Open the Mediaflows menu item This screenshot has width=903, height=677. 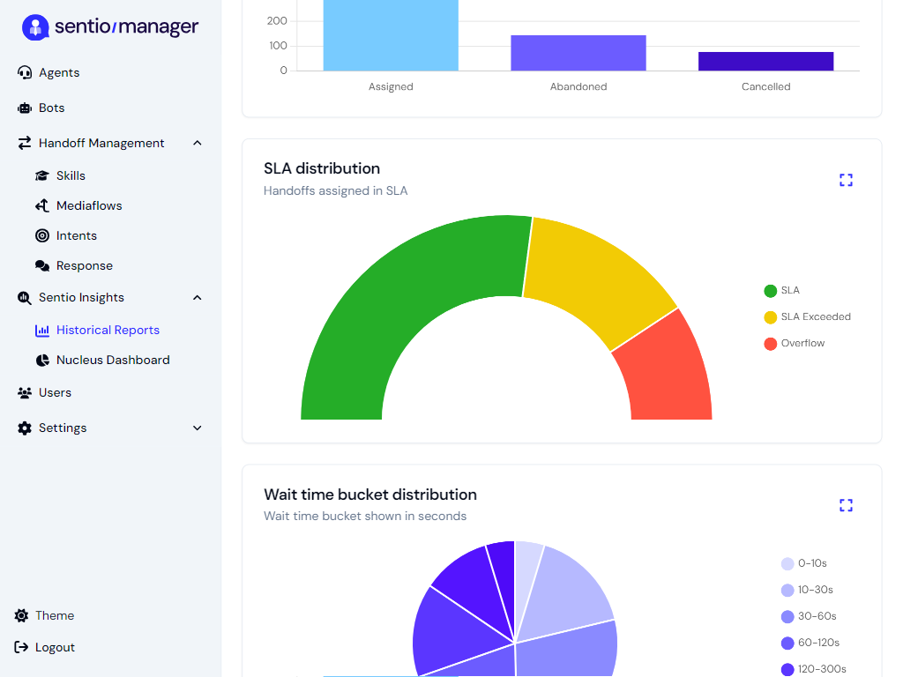click(89, 205)
